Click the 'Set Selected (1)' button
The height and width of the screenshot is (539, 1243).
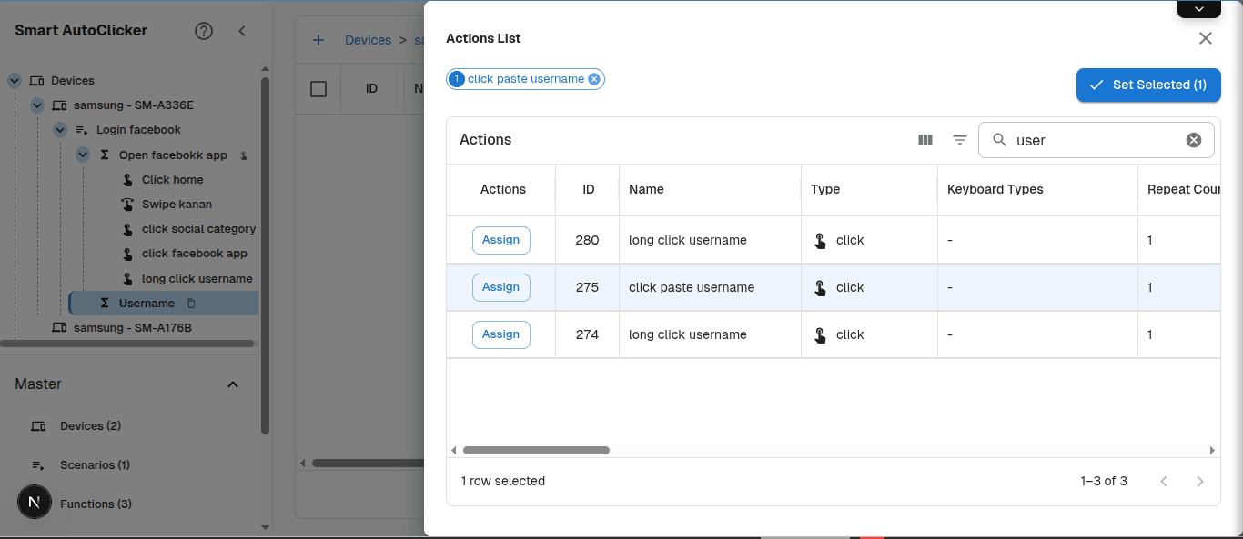[x=1148, y=85]
